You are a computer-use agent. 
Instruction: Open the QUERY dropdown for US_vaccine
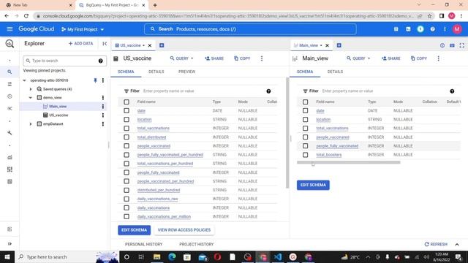point(182,58)
